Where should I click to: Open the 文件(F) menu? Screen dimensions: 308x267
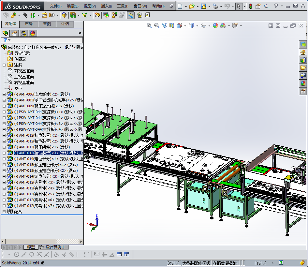(55, 6)
